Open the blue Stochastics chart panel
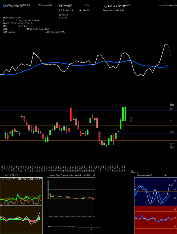This screenshot has width=177, height=234. point(155,191)
